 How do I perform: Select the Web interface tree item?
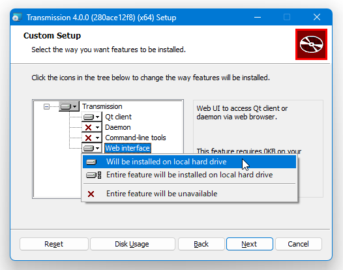point(128,148)
